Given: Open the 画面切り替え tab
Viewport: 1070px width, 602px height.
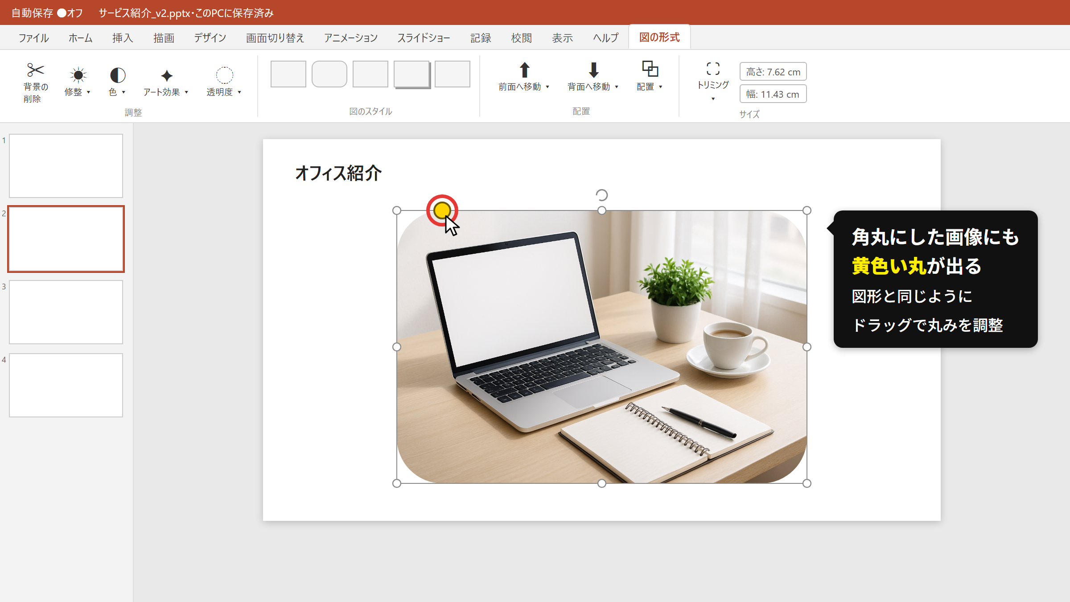Looking at the screenshot, I should tap(275, 38).
